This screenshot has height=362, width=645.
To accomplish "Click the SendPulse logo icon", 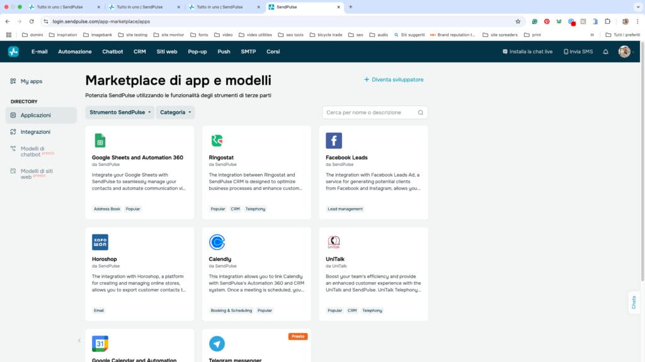I will pyautogui.click(x=13, y=52).
